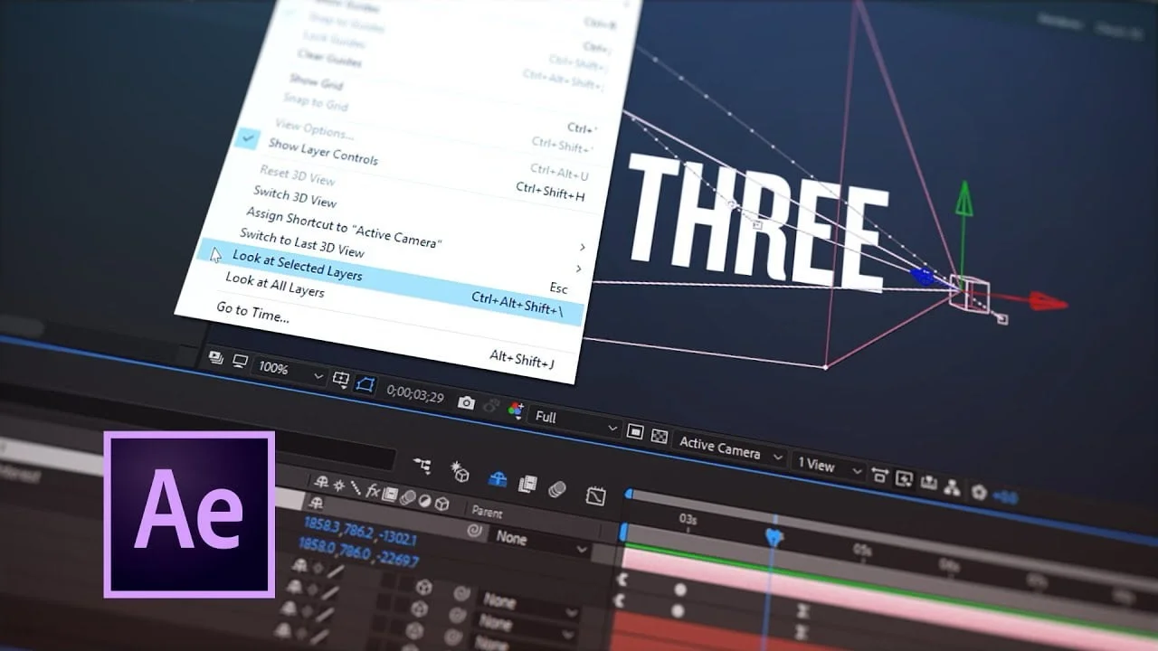This screenshot has width=1158, height=651.
Task: Click the monitor icon beside the zoom dropdown
Action: [x=240, y=362]
